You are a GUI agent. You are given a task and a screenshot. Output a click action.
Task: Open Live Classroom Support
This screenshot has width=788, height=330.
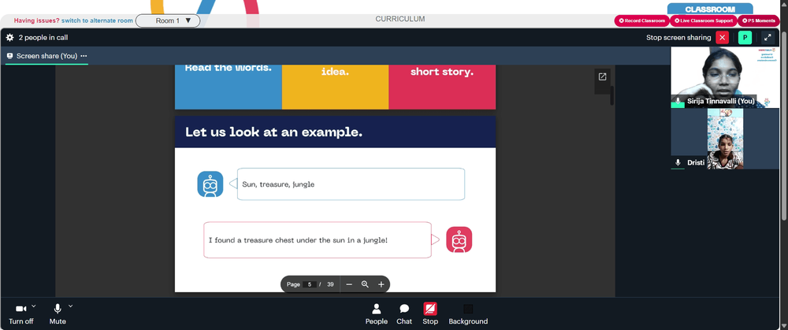point(703,20)
